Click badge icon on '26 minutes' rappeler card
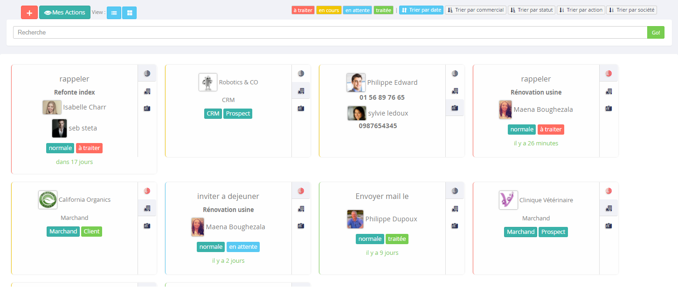678x287 pixels. click(609, 109)
